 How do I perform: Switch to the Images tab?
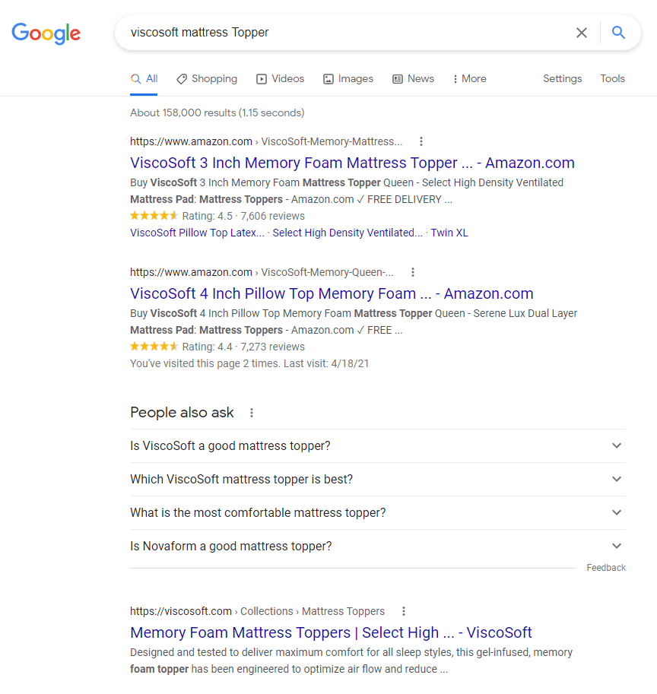click(348, 78)
